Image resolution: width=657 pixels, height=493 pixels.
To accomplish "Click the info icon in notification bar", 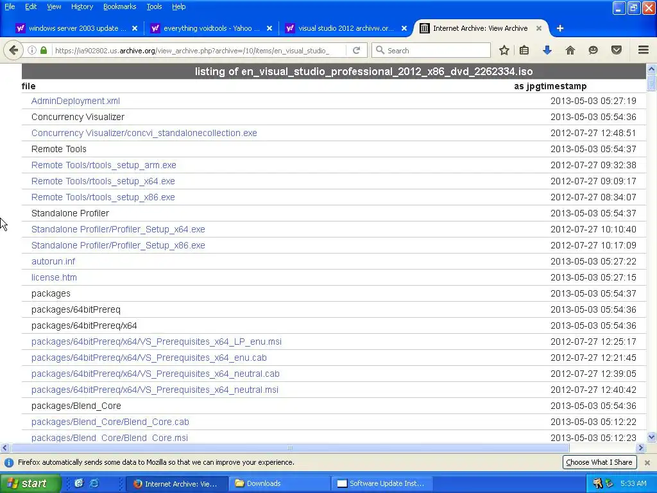I will 8,462.
